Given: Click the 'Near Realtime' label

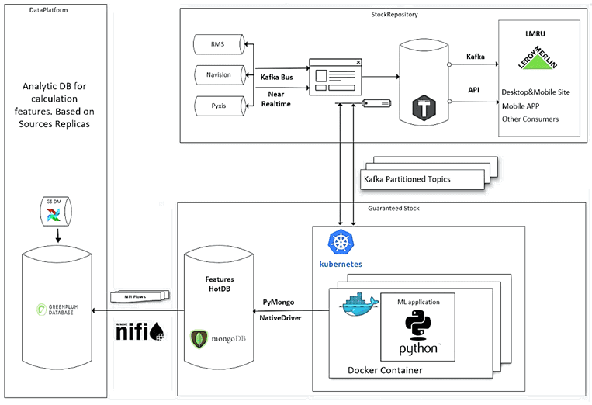Looking at the screenshot, I should (x=276, y=99).
